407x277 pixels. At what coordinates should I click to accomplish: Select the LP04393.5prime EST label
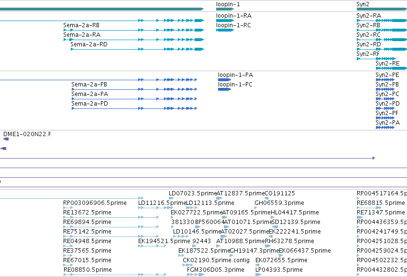point(279,270)
